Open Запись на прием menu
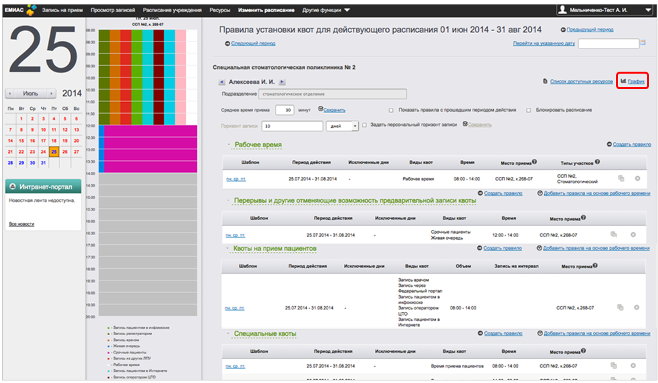 [x=62, y=10]
